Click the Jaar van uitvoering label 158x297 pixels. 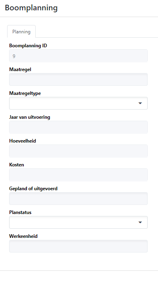click(30, 117)
